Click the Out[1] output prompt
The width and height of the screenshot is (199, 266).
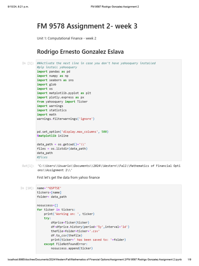[x=28, y=166]
